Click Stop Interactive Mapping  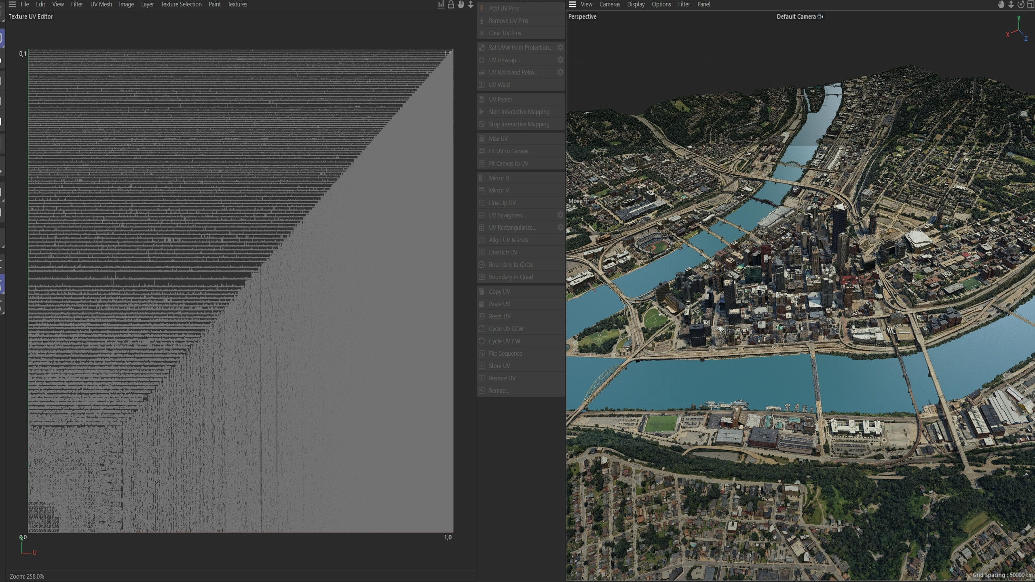(521, 124)
